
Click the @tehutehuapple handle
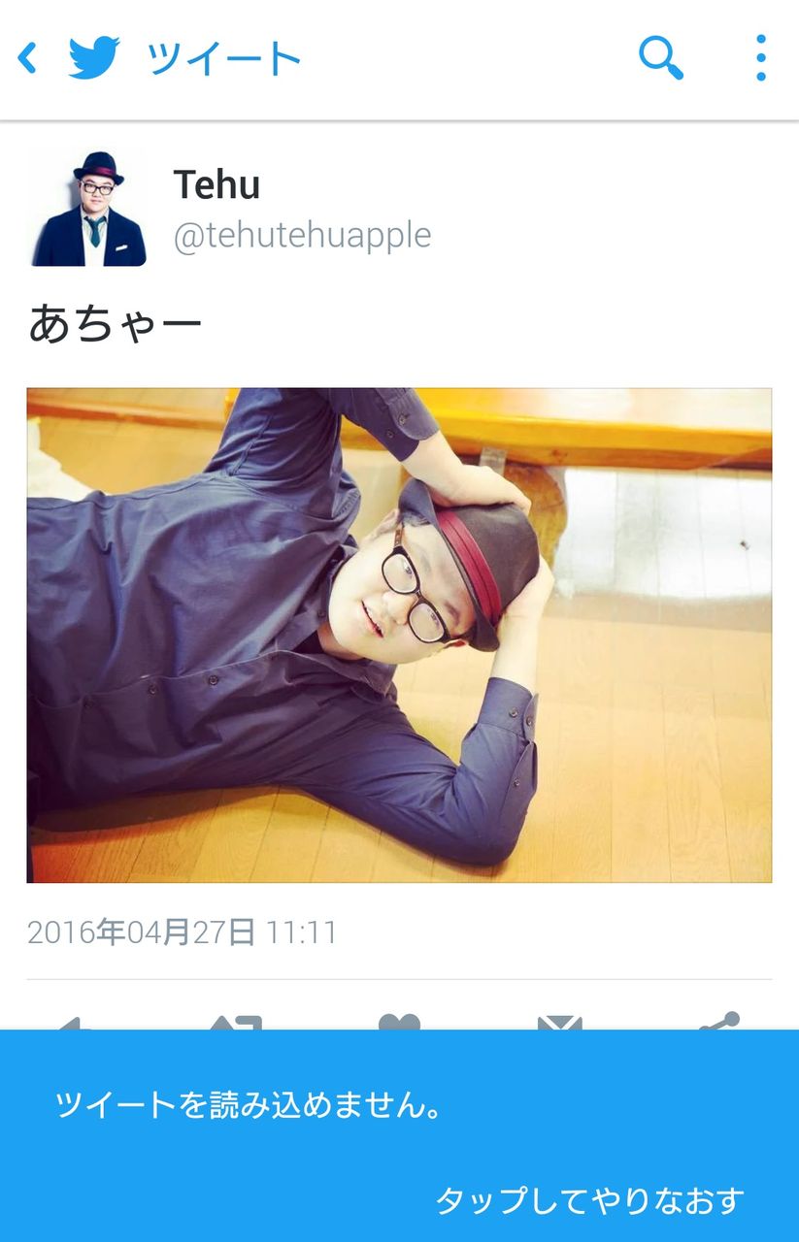coord(302,235)
